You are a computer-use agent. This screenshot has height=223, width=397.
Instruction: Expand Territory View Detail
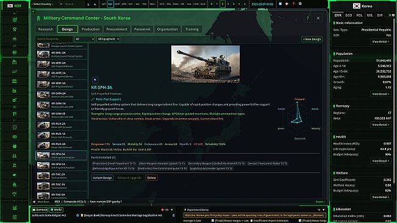click(381, 125)
